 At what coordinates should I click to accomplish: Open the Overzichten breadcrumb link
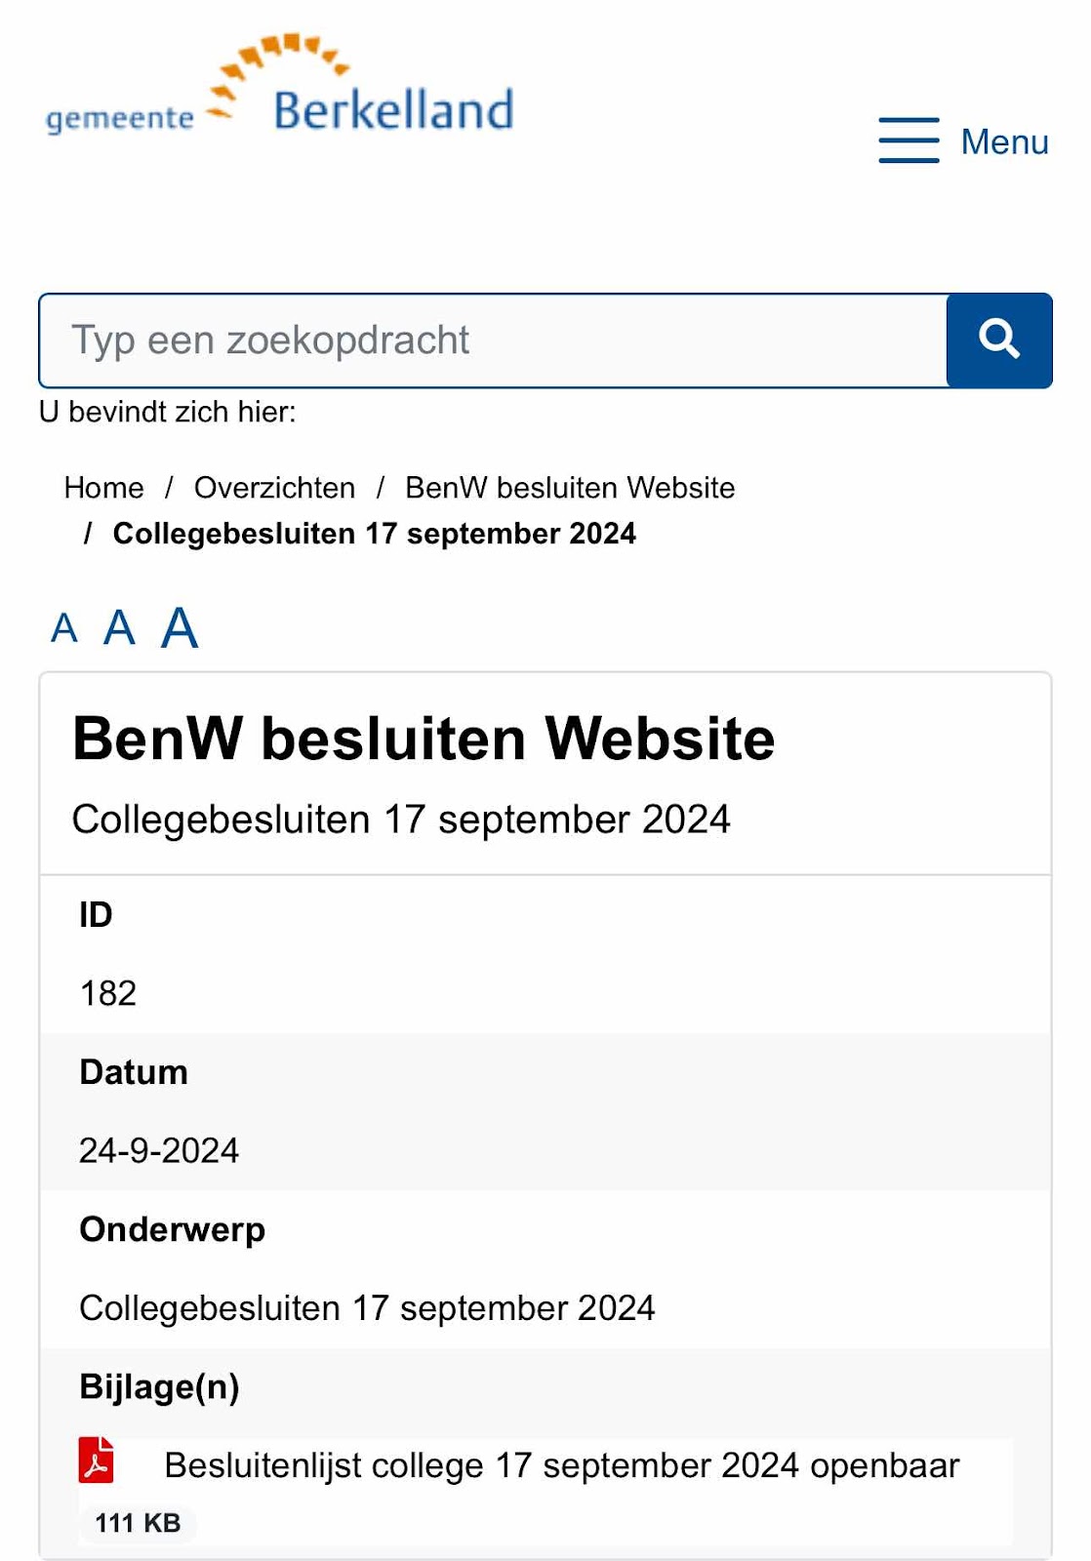[x=274, y=488]
